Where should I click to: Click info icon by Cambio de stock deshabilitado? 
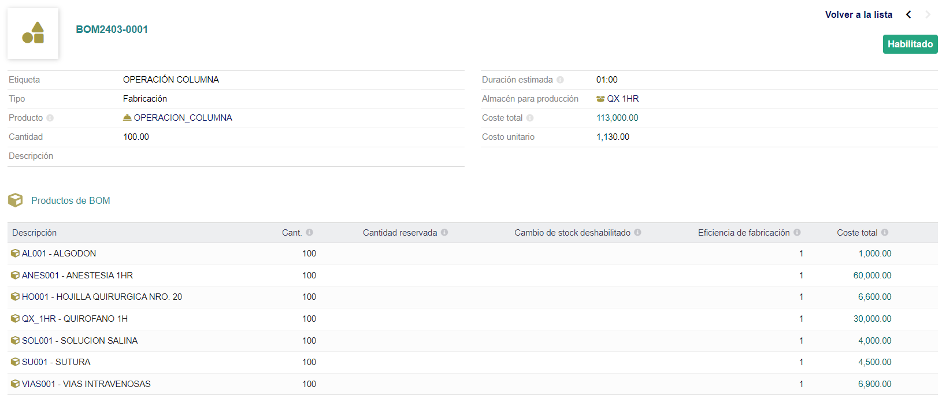637,232
